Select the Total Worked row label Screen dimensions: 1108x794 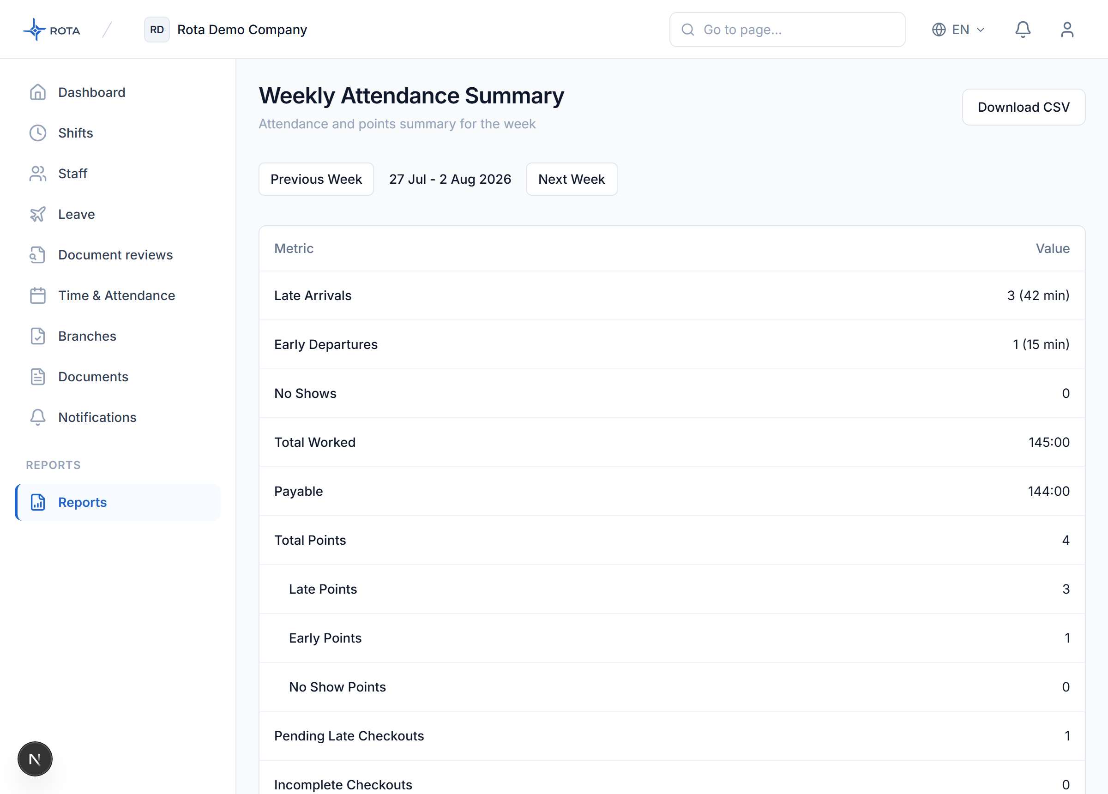point(314,442)
